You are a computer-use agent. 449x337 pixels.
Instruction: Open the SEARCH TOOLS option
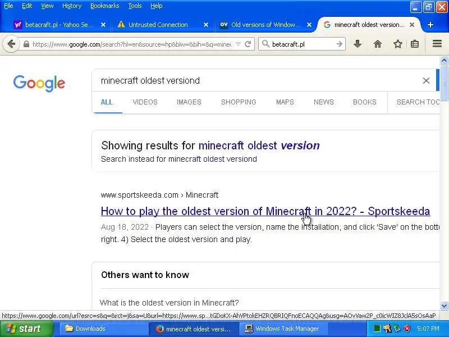pyautogui.click(x=418, y=102)
